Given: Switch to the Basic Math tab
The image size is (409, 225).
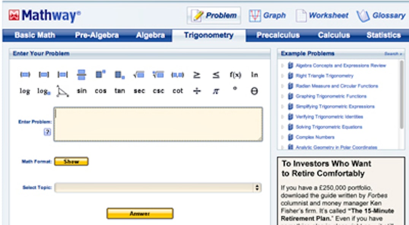Looking at the screenshot, I should [x=35, y=35].
